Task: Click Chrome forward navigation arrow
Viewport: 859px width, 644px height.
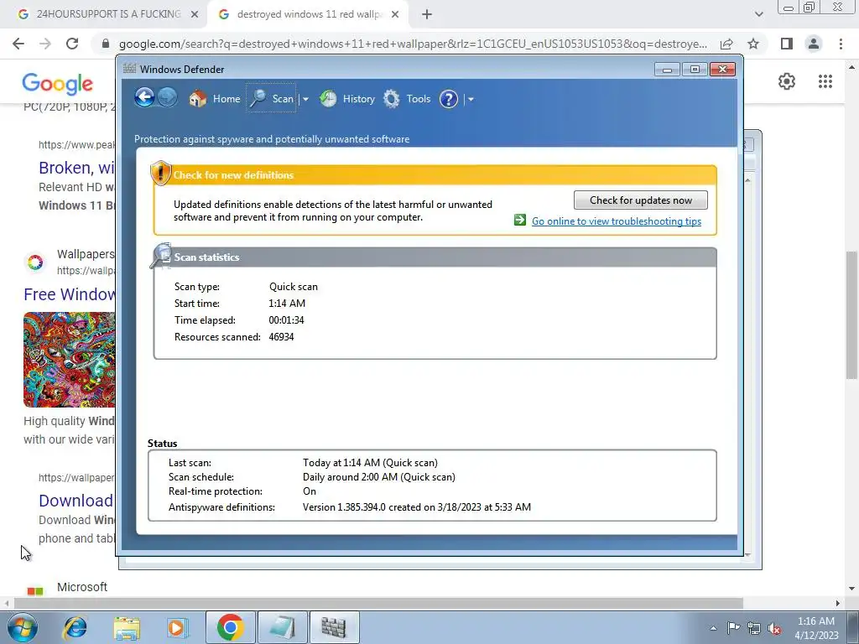Action: [x=45, y=44]
